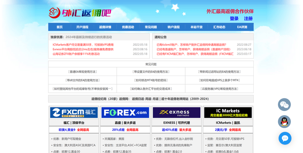Open 转户流程 menu item
Viewport: 303px width, 153px height.
point(173,27)
